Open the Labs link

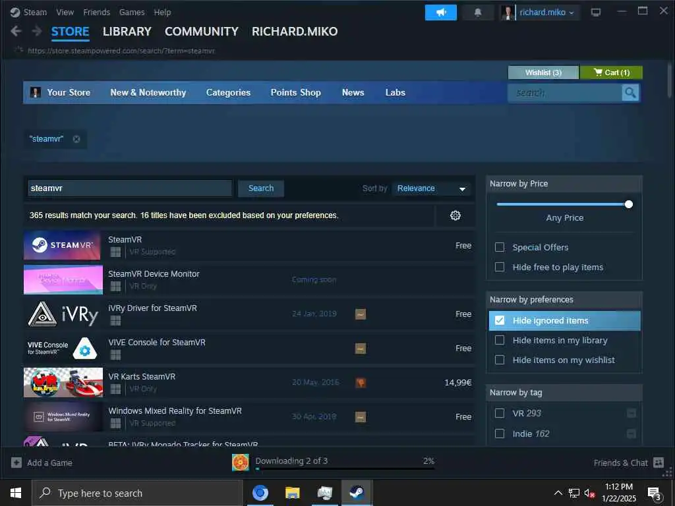coord(396,92)
